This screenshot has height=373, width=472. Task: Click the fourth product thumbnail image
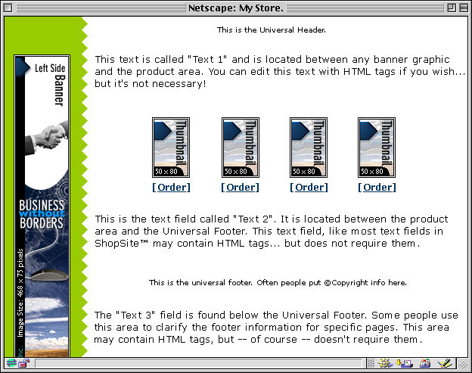coord(377,147)
